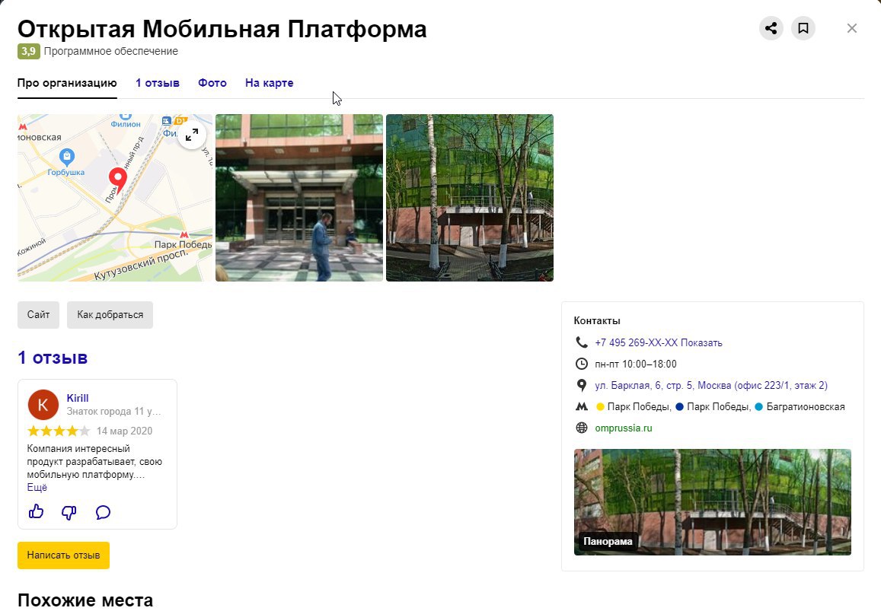Click the 3,9 rating badge
Screen dimensions: 881x611
coord(29,51)
